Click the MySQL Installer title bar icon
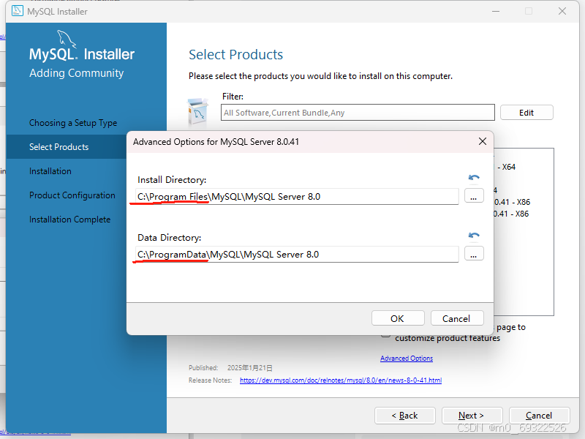 [17, 11]
